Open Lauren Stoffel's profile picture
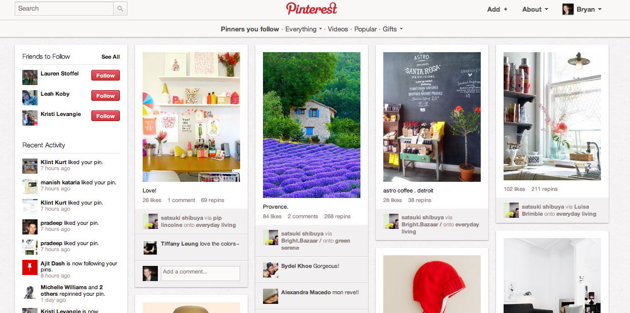Screen dimensions: 630x313 (30, 77)
